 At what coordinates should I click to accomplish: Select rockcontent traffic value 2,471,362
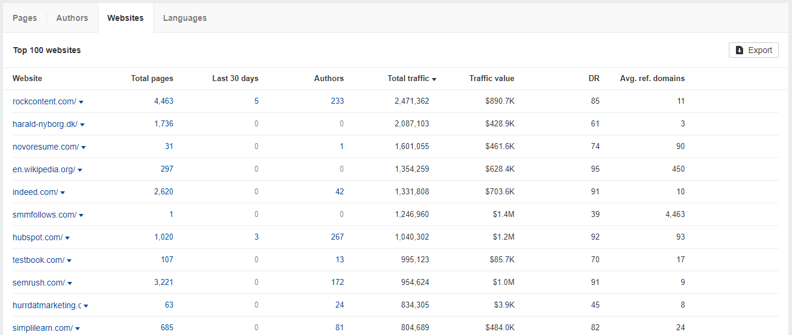(412, 101)
